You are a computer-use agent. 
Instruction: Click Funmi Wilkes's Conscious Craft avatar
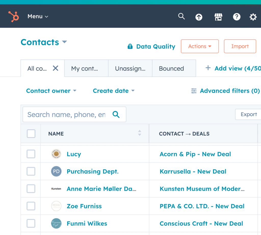[x=56, y=223]
